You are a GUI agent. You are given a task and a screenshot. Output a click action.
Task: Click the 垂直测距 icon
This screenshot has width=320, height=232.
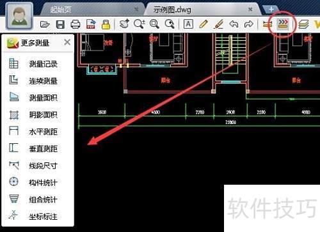[x=13, y=148]
